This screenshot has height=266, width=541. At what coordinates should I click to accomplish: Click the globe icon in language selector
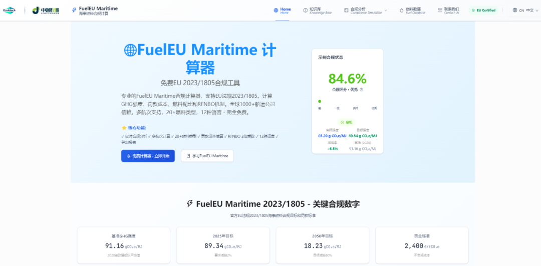pyautogui.click(x=515, y=11)
